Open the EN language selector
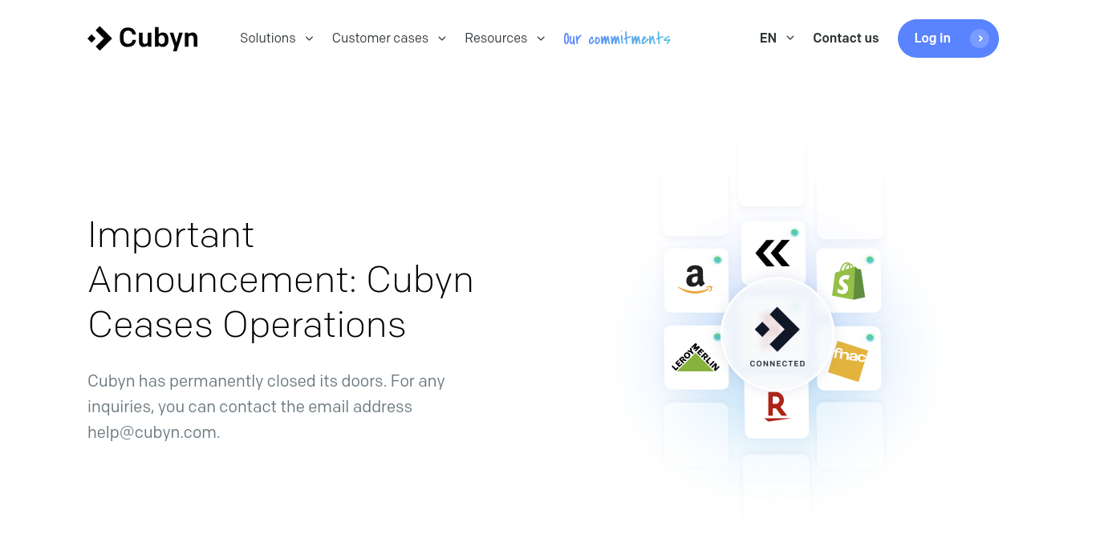 pos(775,38)
